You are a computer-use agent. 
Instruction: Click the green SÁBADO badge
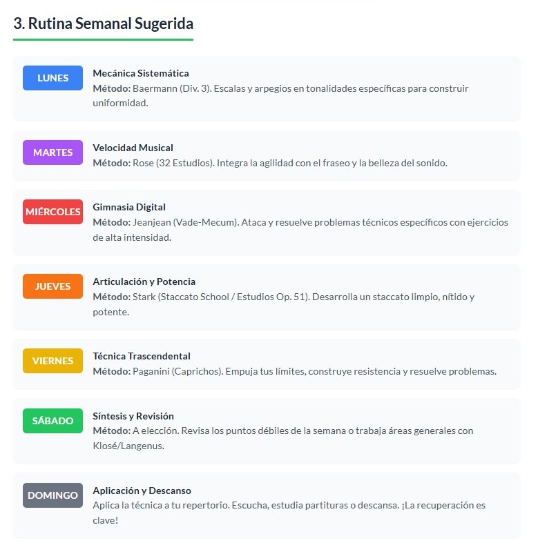point(52,421)
